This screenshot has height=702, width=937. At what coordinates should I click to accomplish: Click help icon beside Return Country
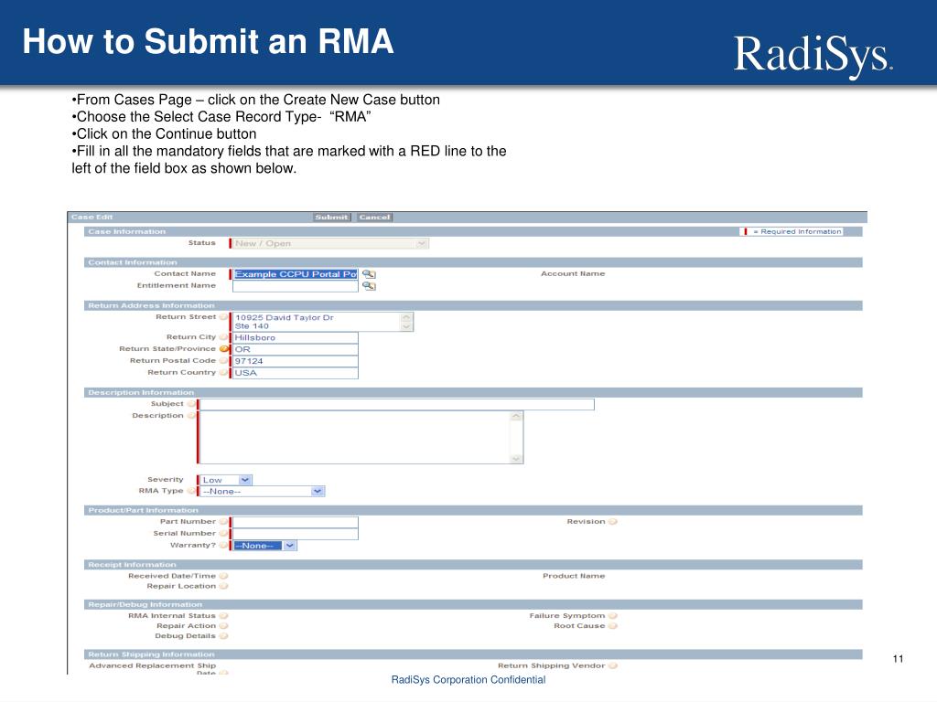point(223,373)
